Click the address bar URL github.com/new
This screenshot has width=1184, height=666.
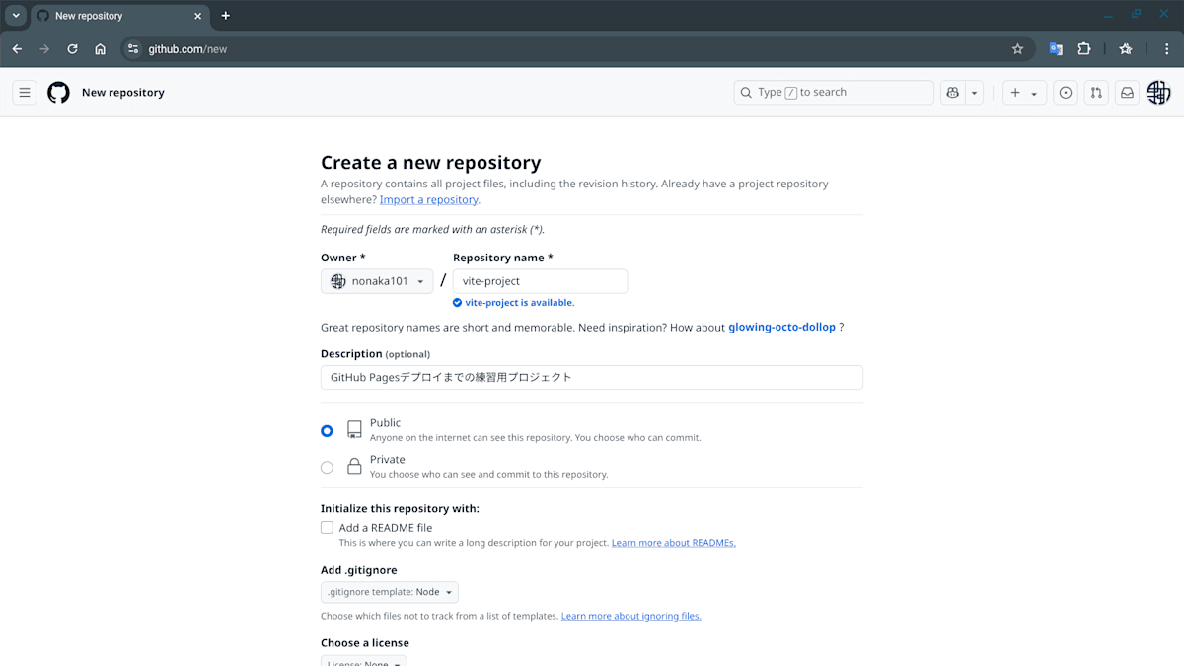point(187,49)
